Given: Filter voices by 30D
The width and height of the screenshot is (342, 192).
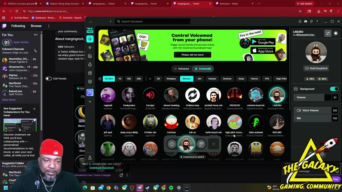Looking at the screenshot, I should 139,79.
